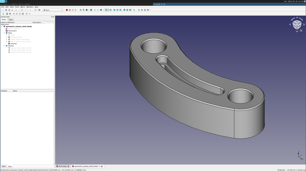Rotate view with navigation cube right arrow
Image resolution: width=306 pixels, height=172 pixels.
click(x=304, y=24)
